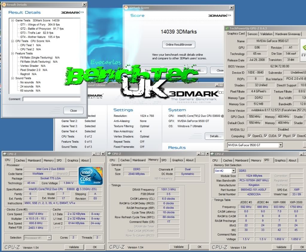Click the GPU-Z title bar icon

227,28
